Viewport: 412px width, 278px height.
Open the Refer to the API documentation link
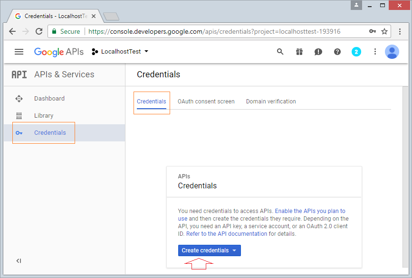pyautogui.click(x=227, y=234)
